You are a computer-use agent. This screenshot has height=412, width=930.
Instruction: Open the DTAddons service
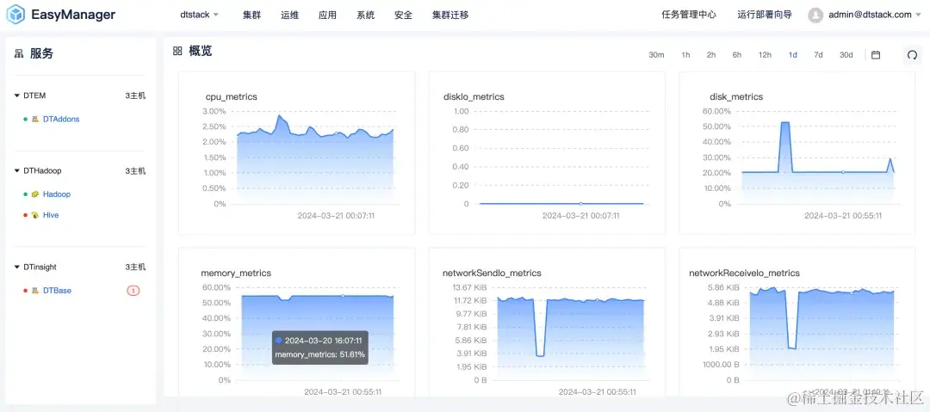61,120
